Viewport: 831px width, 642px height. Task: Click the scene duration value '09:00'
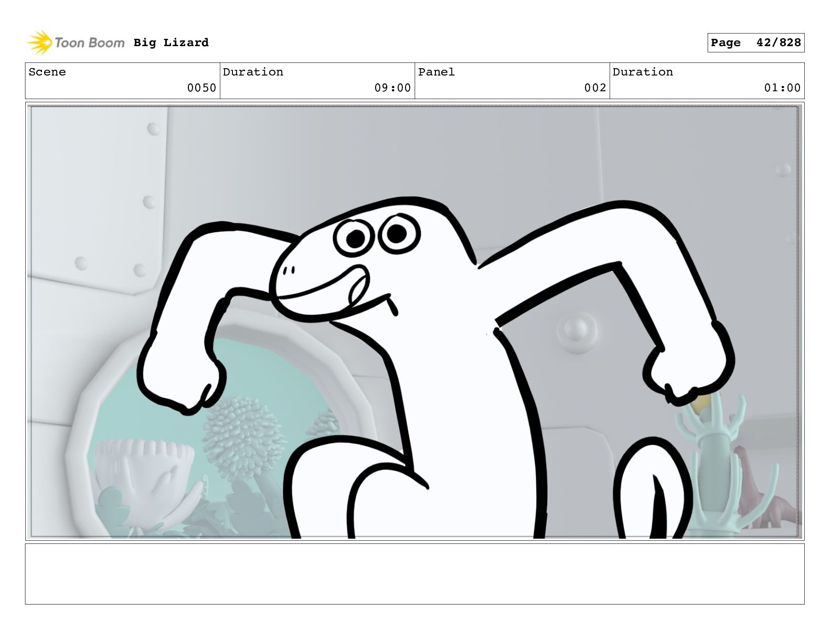pyautogui.click(x=392, y=88)
